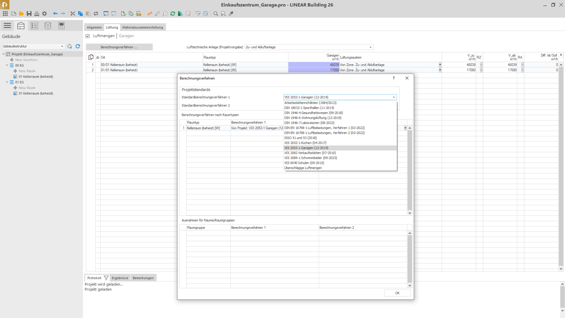Viewport: 565px width, 318px height.
Task: Click the filter funnel icon next to Protokoll
Action: point(106,278)
